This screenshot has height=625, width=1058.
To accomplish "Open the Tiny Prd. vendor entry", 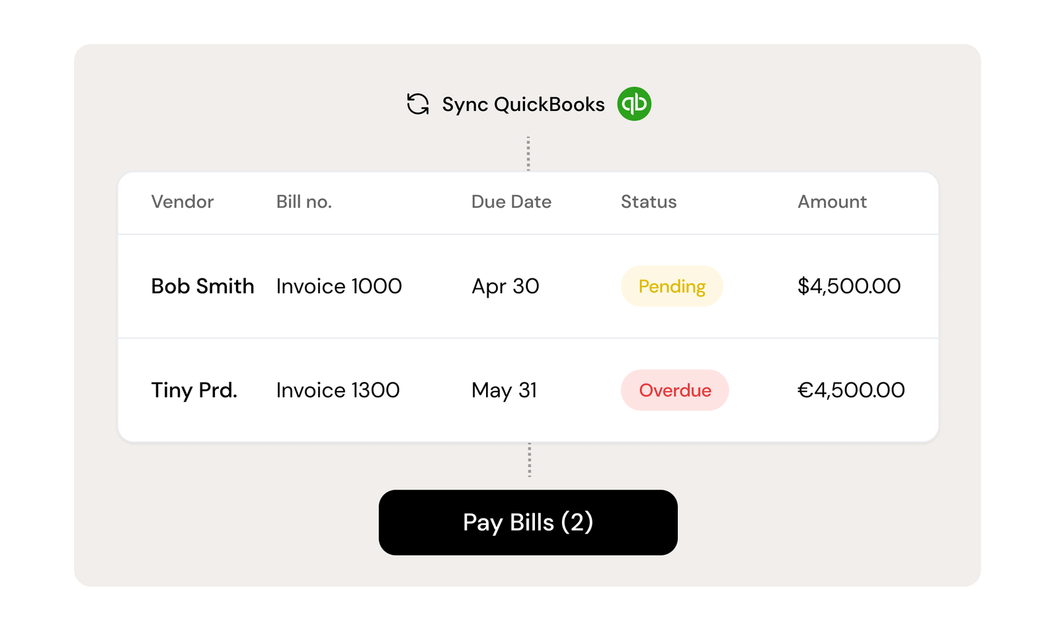I will (194, 390).
